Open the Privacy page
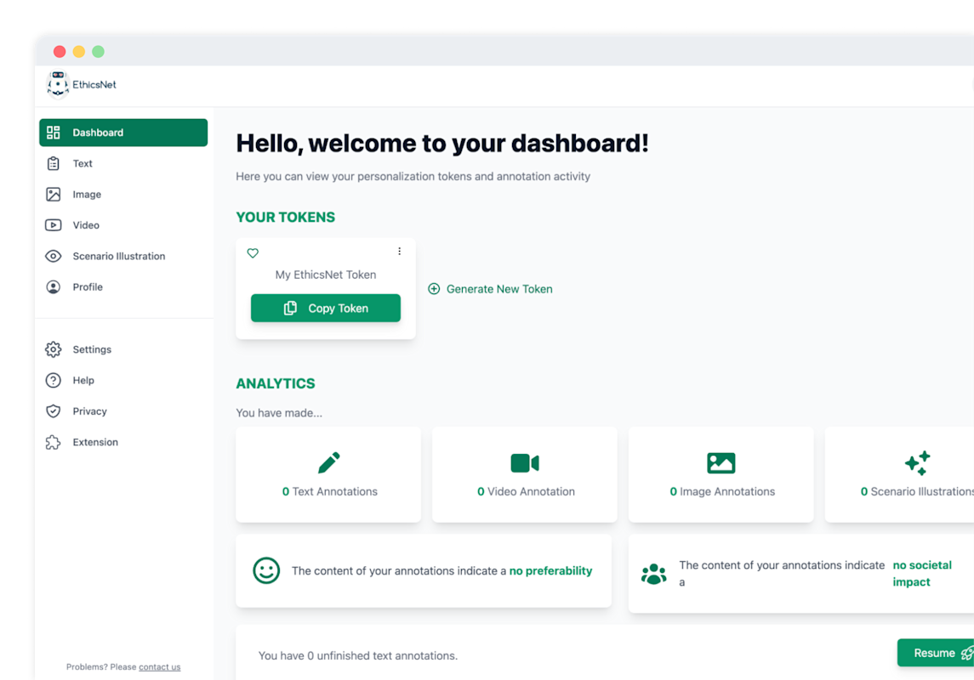The width and height of the screenshot is (974, 680). point(91,411)
